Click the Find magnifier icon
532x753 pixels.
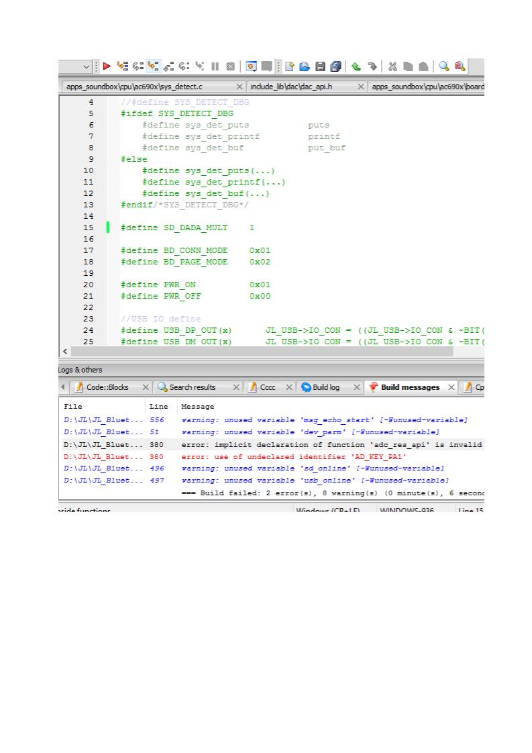click(x=444, y=66)
